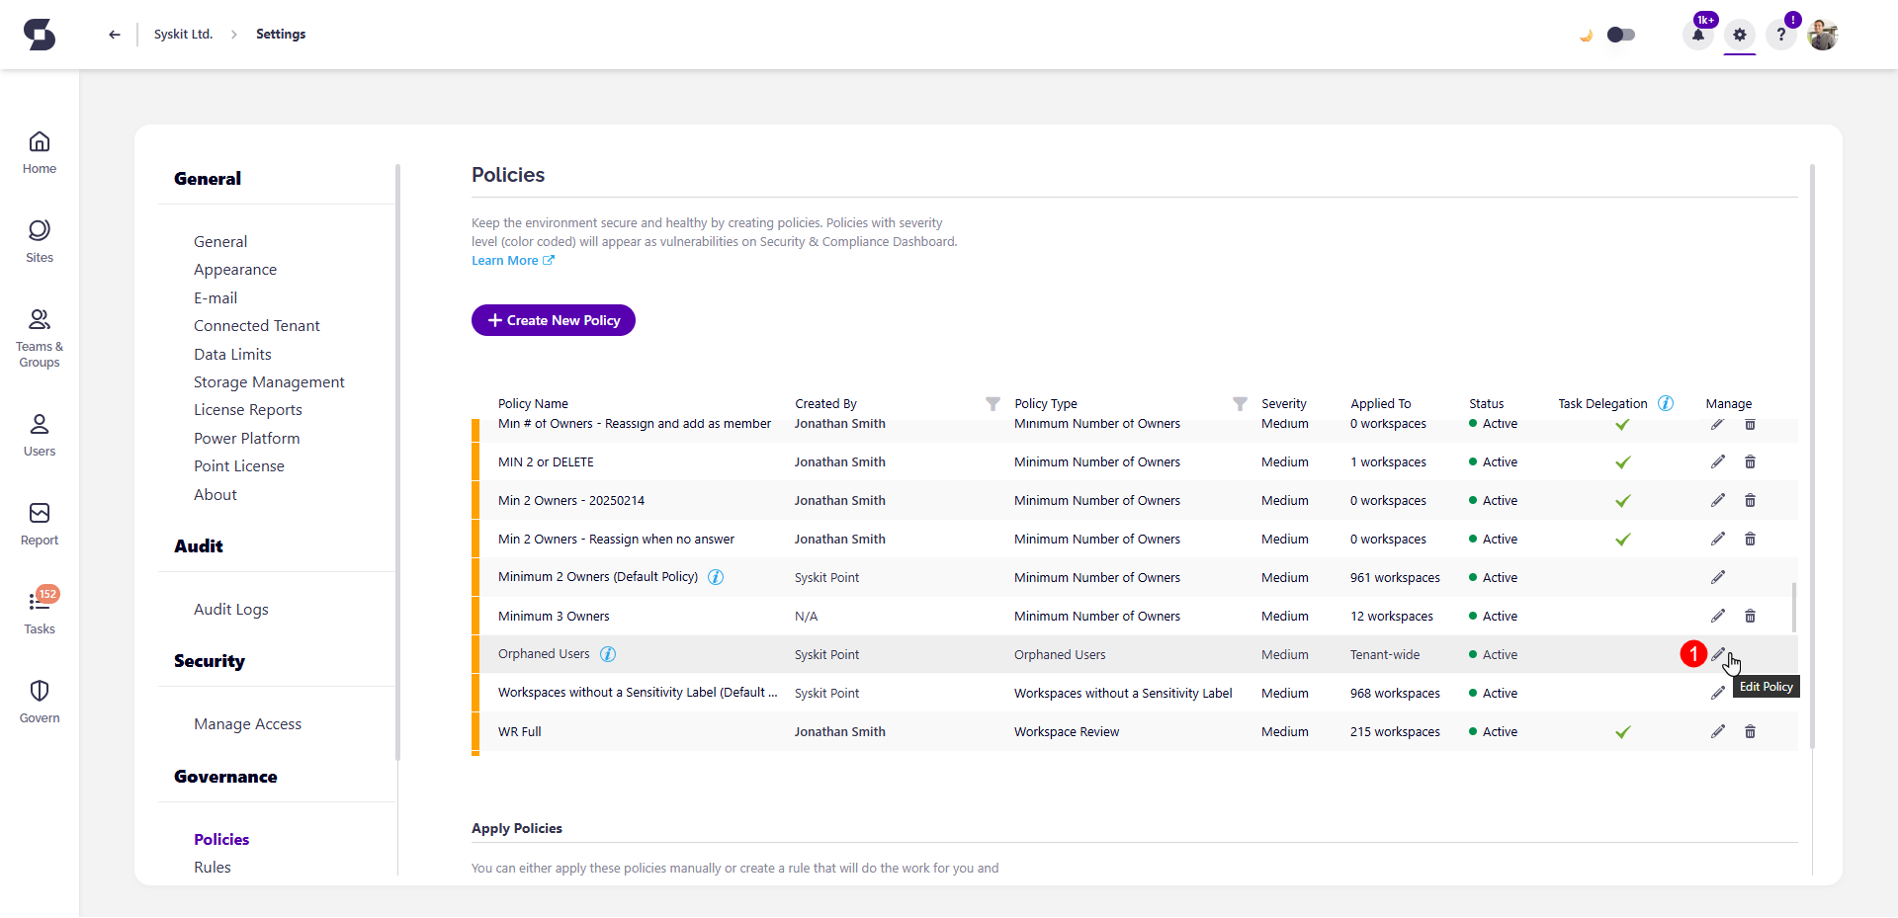The image size is (1898, 918).
Task: Edit the WR Full policy using pencil icon
Action: point(1718,731)
